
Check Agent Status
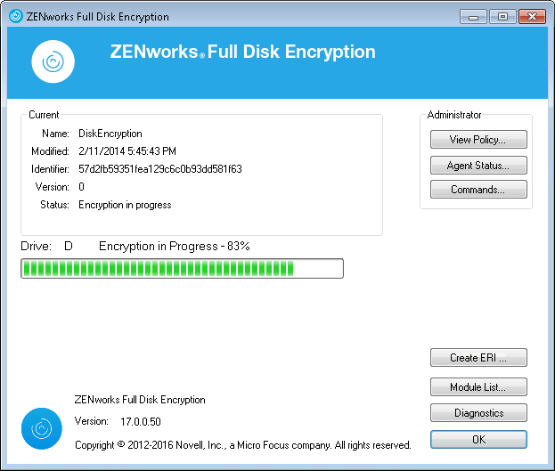pos(478,165)
